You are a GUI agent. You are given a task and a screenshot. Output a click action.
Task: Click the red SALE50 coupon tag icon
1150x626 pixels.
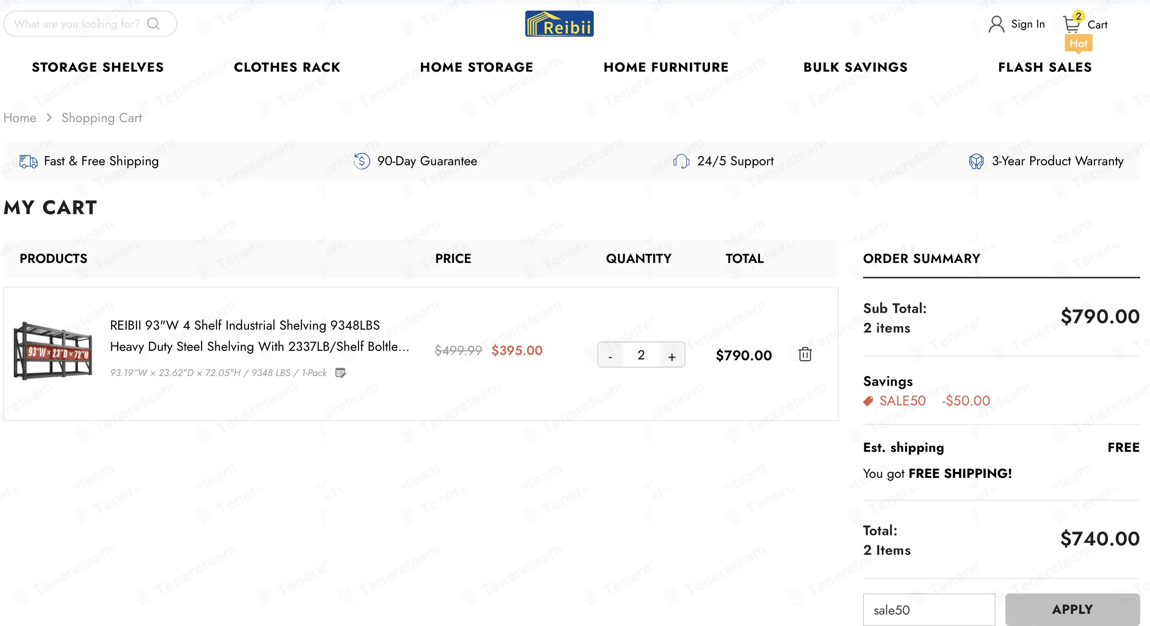(x=868, y=401)
